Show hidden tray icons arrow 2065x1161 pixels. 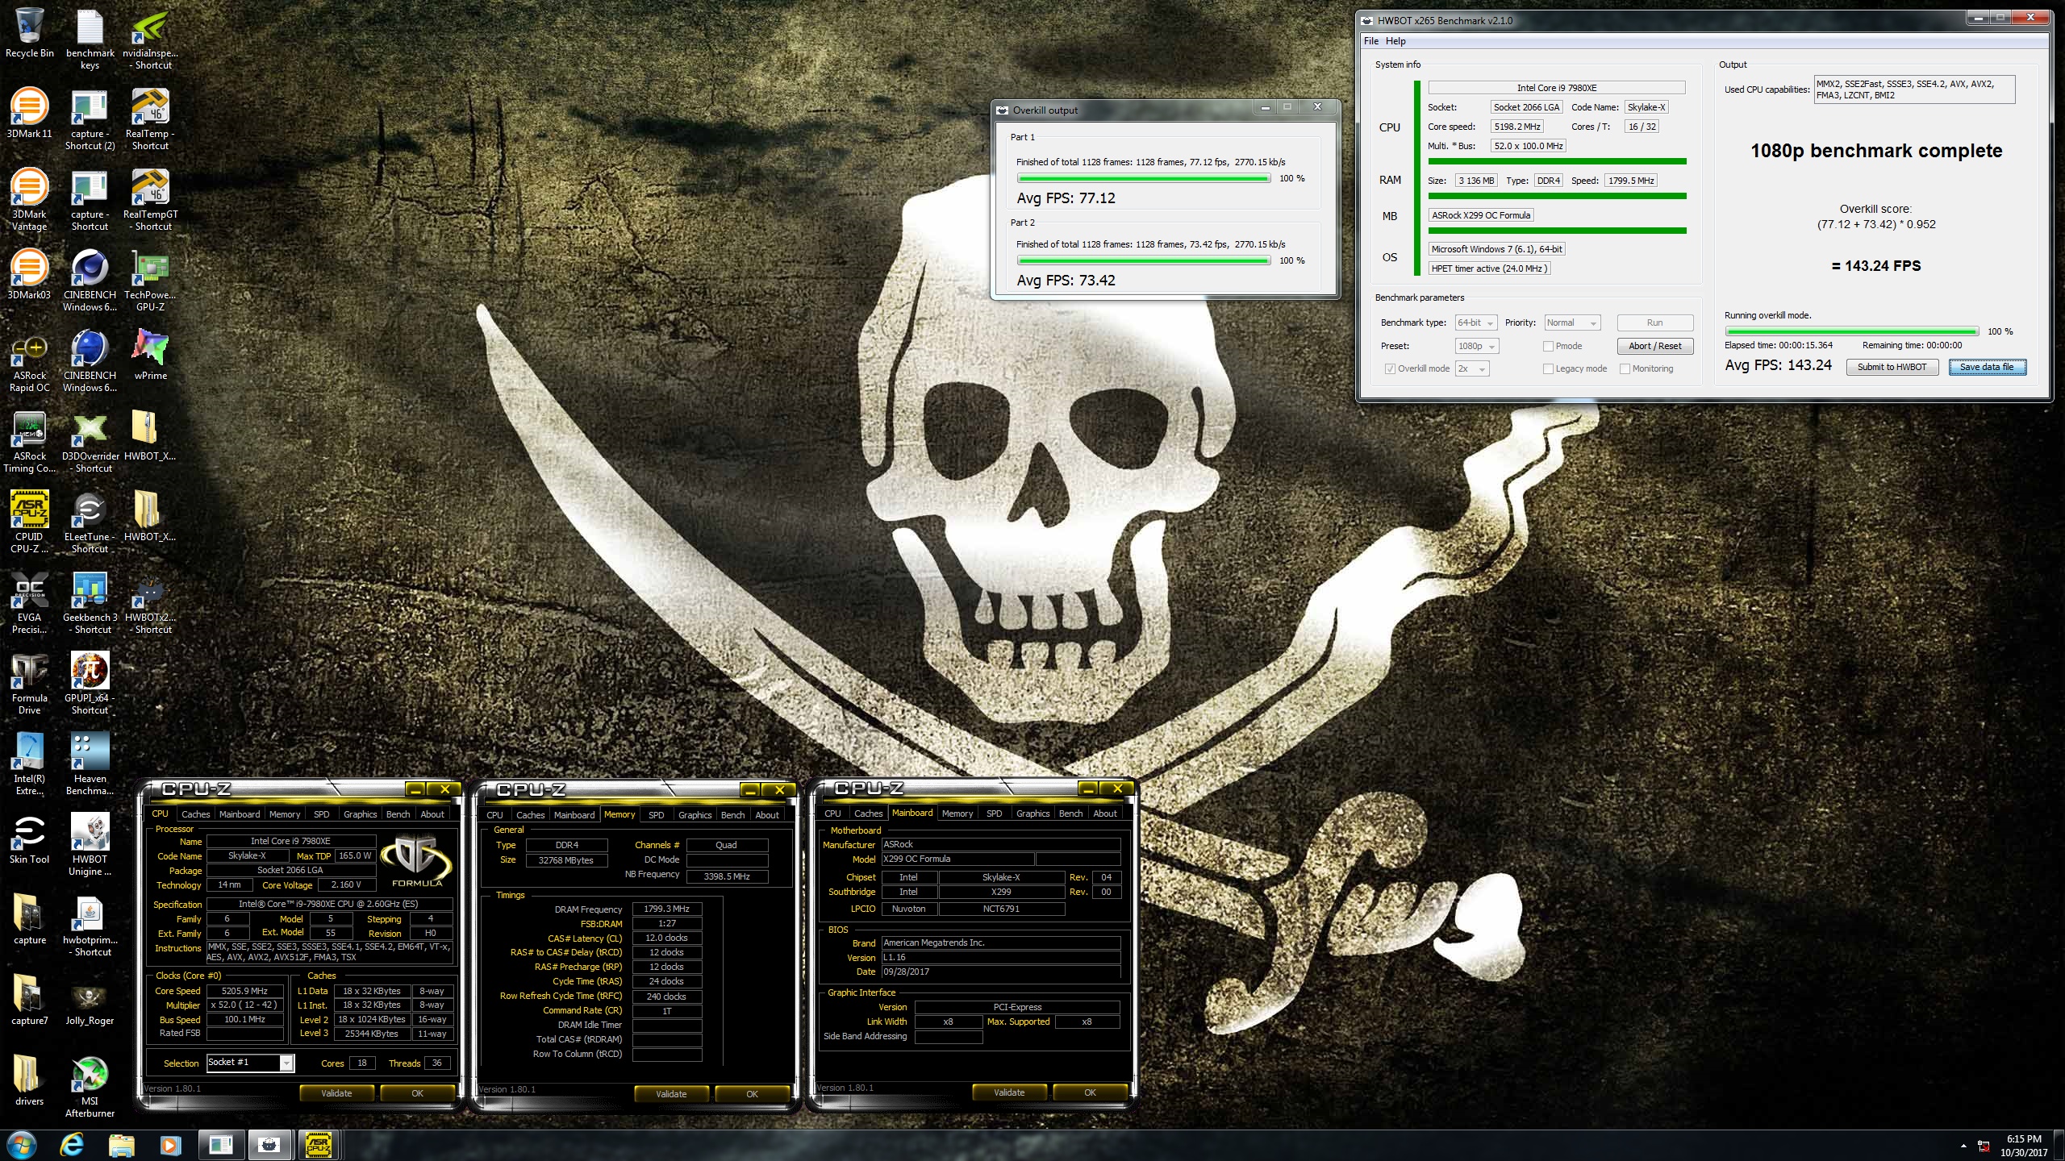pyautogui.click(x=1963, y=1146)
